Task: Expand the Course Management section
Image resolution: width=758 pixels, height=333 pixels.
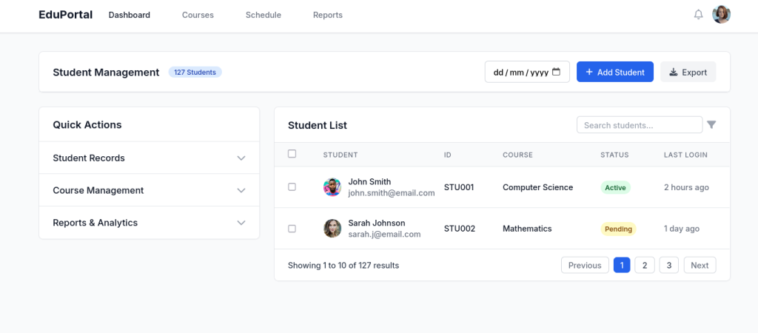Action: [149, 190]
